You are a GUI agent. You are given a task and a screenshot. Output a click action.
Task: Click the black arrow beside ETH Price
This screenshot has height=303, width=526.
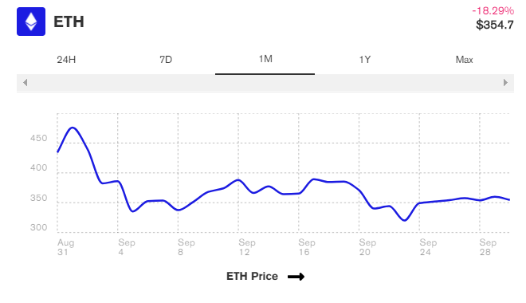click(296, 277)
